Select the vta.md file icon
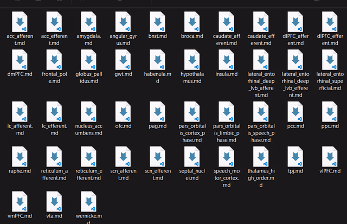Image resolution: width=347 pixels, height=224 pixels. click(54, 202)
